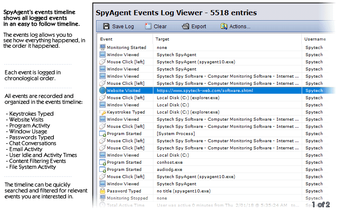Screen dimensions: 339x211
Task: Sort by the Target column header
Action: (162, 39)
